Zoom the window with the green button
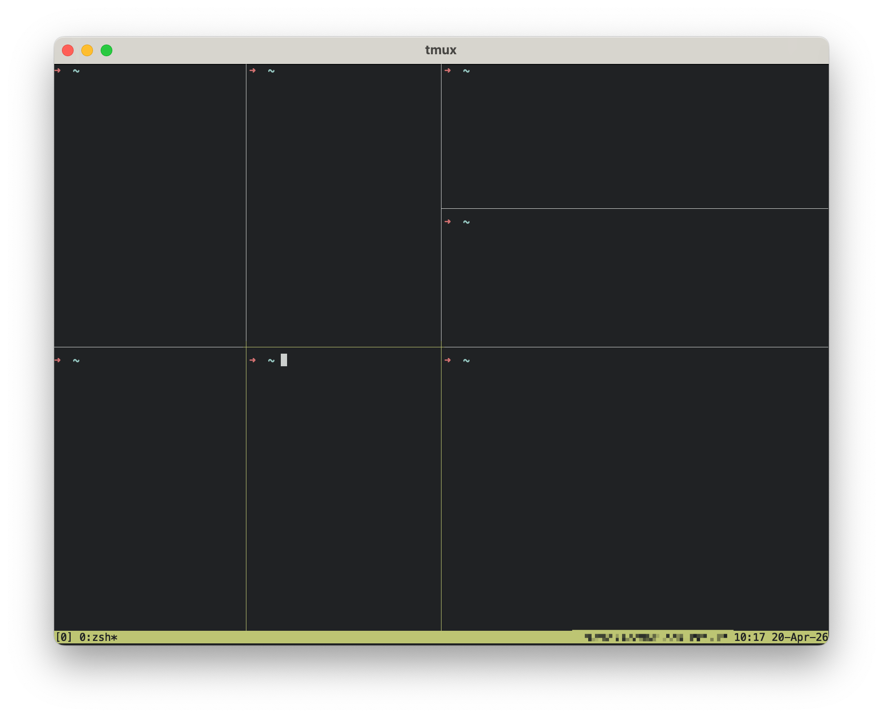The image size is (883, 717). (107, 50)
